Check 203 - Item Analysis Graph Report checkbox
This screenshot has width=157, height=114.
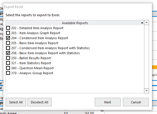[x=8, y=33]
